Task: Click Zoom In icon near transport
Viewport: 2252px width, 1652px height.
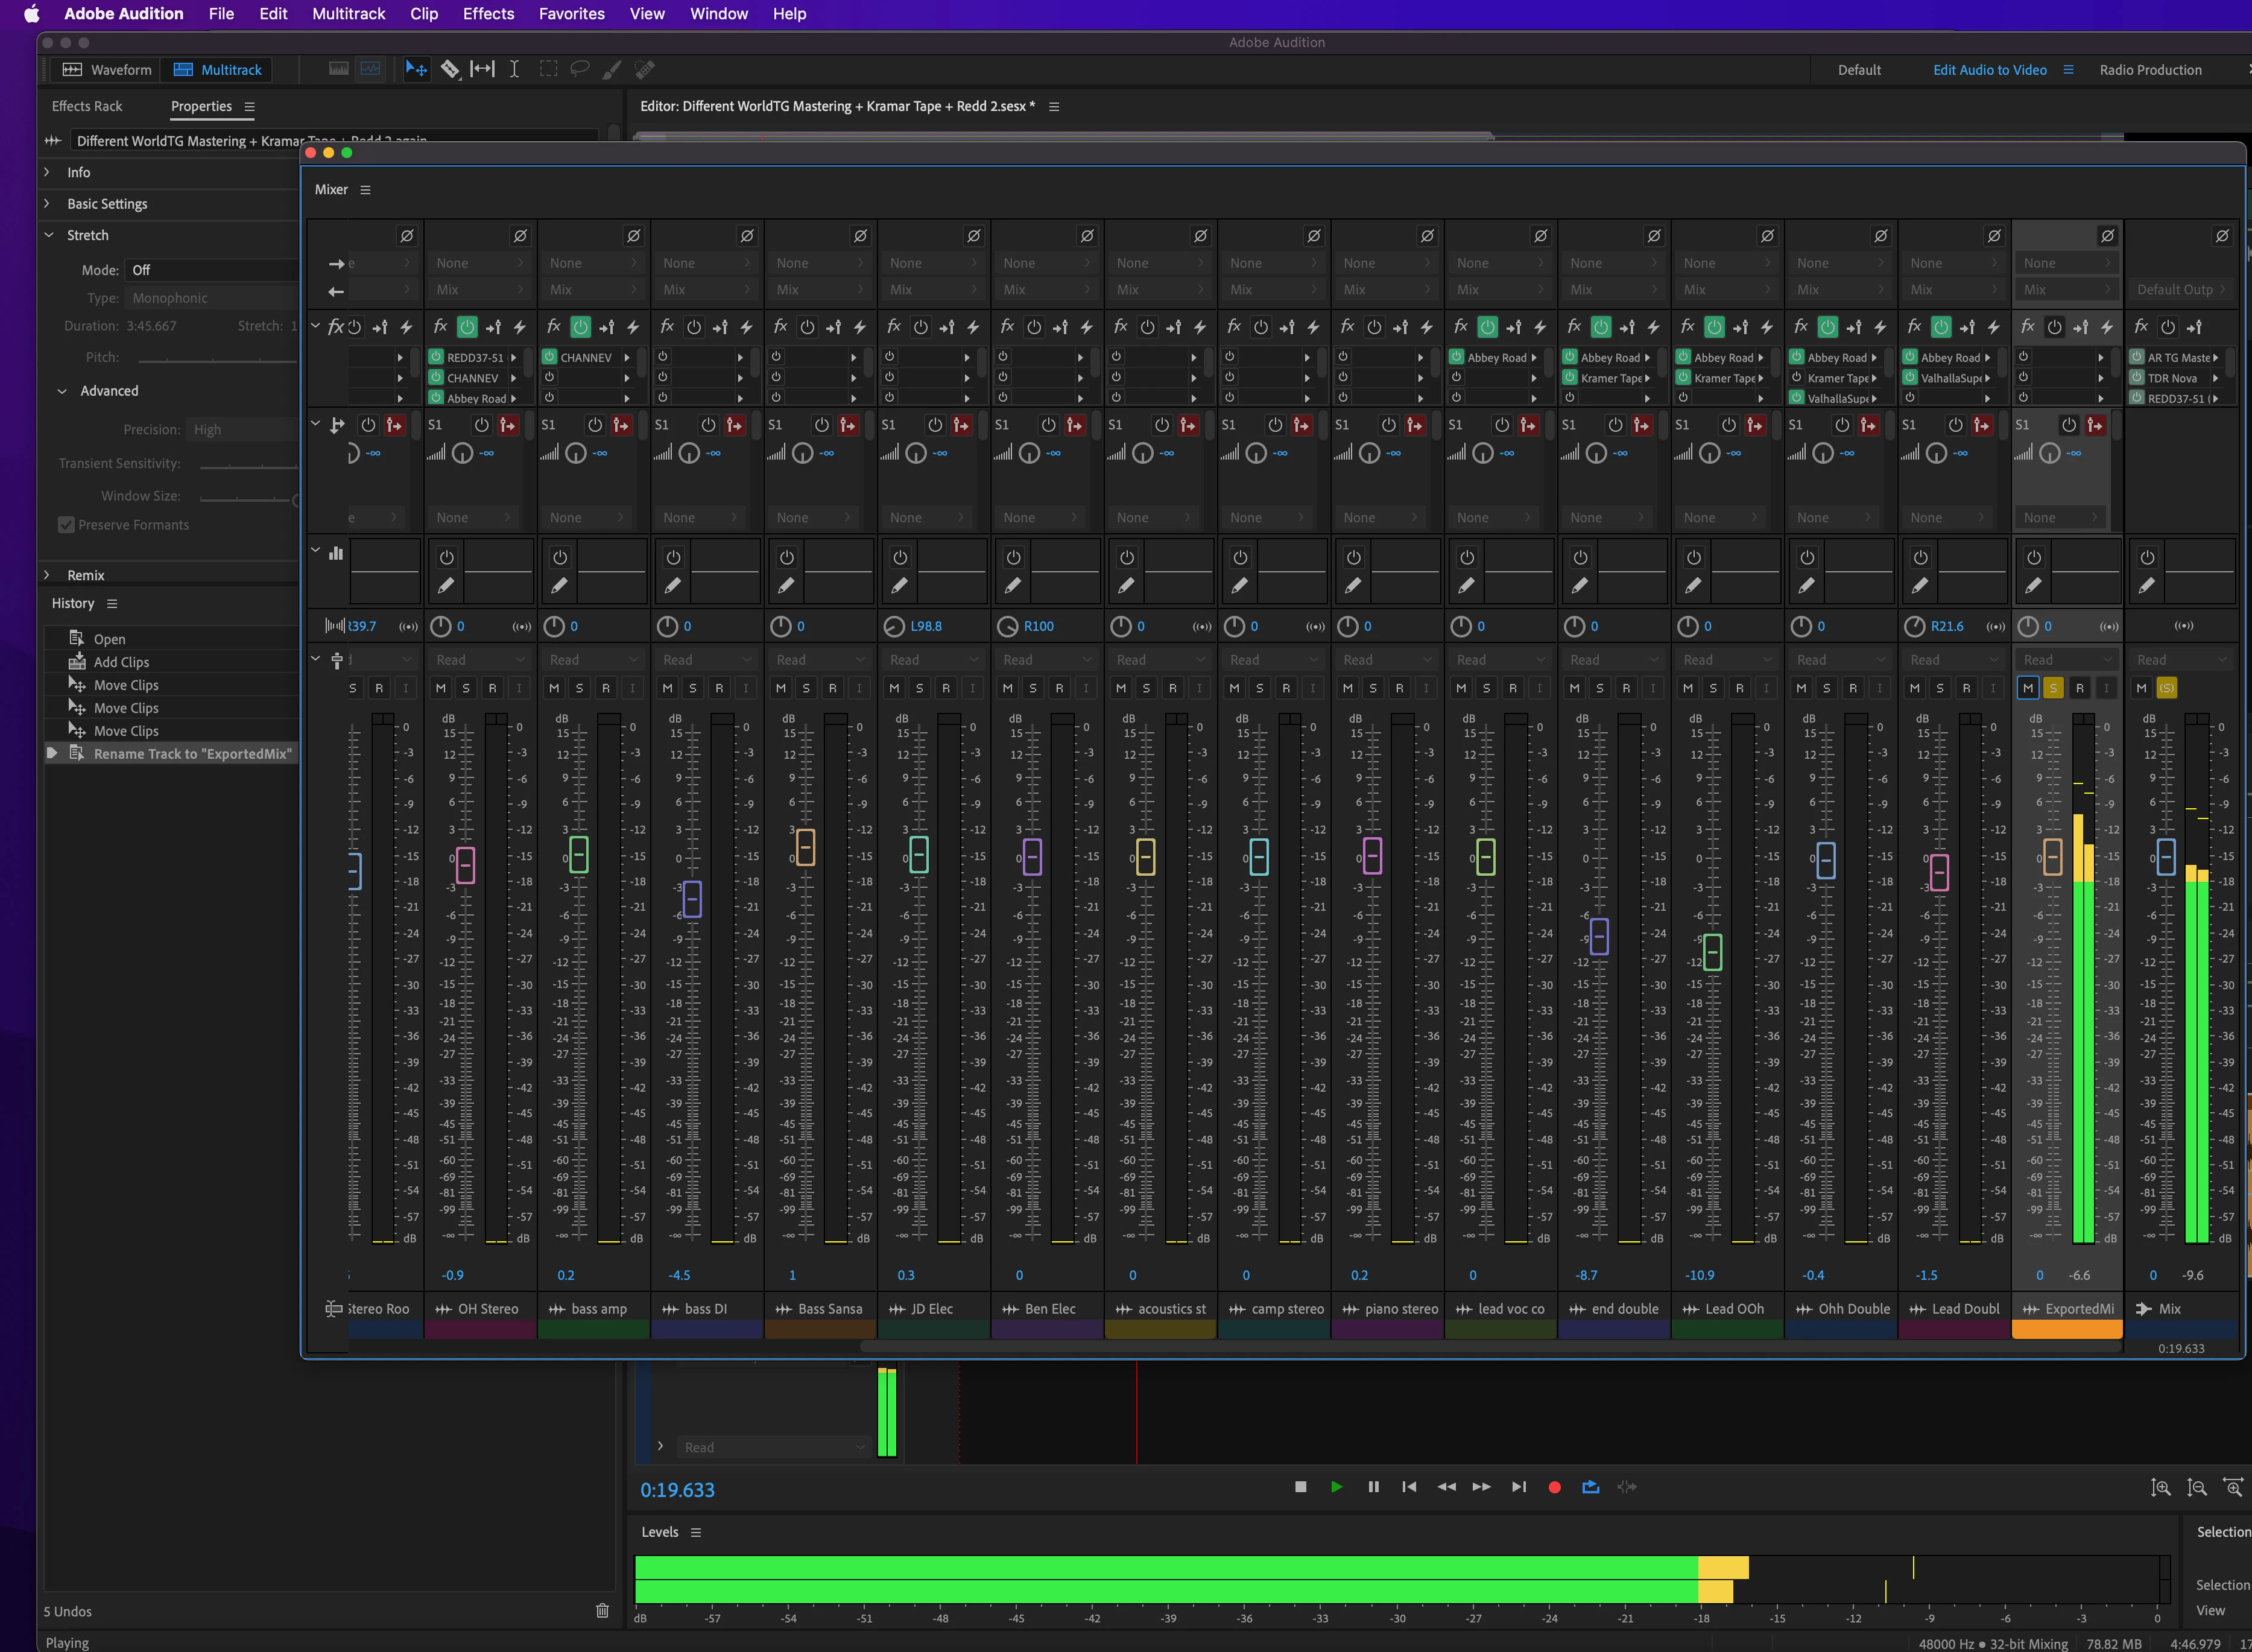Action: 2160,1488
